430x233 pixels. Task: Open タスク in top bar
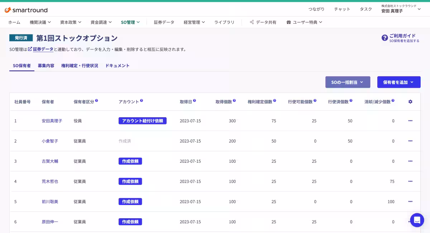tap(366, 9)
